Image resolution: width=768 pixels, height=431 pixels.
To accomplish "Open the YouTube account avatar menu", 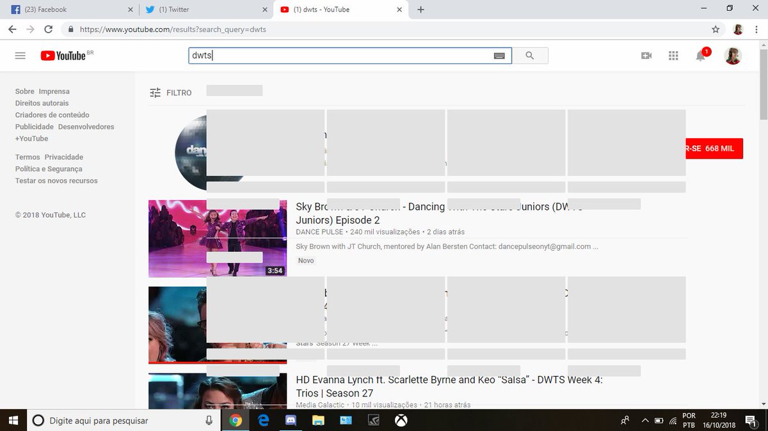I will (733, 56).
